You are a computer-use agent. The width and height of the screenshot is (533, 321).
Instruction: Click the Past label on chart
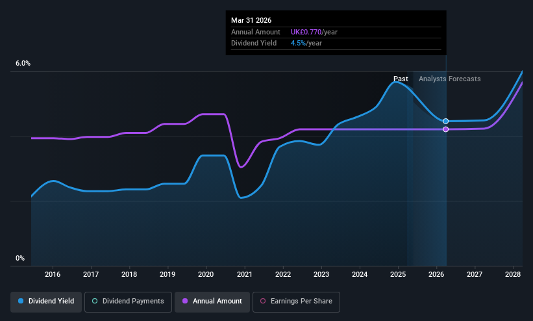401,79
